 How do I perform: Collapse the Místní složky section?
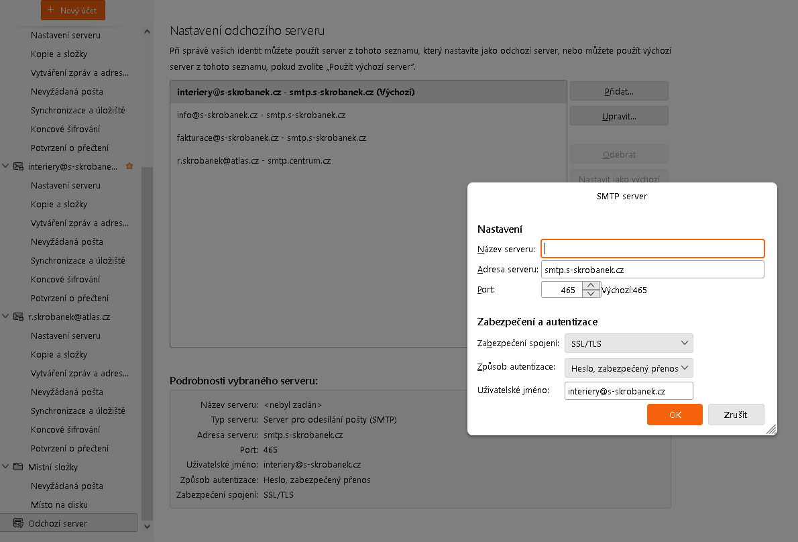[x=6, y=467]
